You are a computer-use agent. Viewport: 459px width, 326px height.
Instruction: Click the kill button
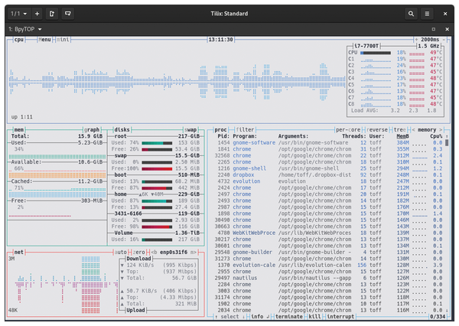314,317
